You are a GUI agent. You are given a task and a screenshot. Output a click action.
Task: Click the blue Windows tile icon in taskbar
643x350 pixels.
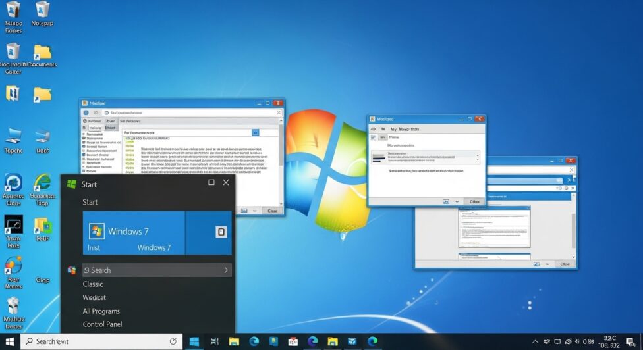click(x=194, y=341)
